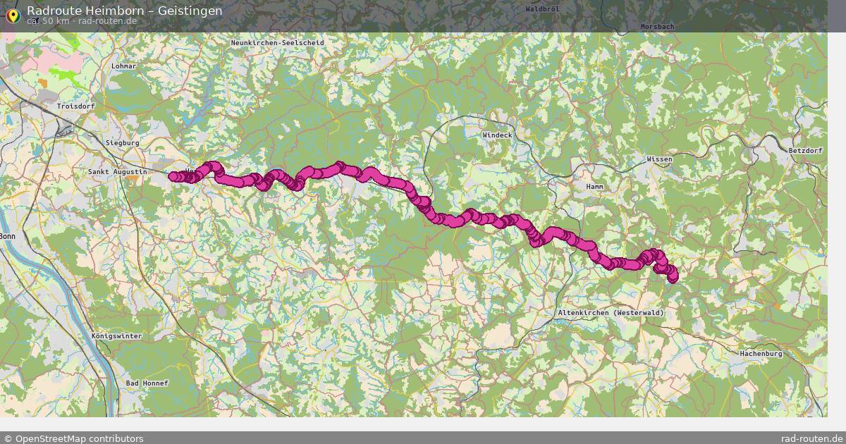Click the Wissen town label
846x444 pixels.
coord(660,159)
